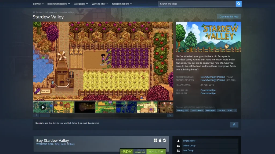Click the thumbnail strip scrollbar handle
275x154 pixels.
[x=45, y=115]
